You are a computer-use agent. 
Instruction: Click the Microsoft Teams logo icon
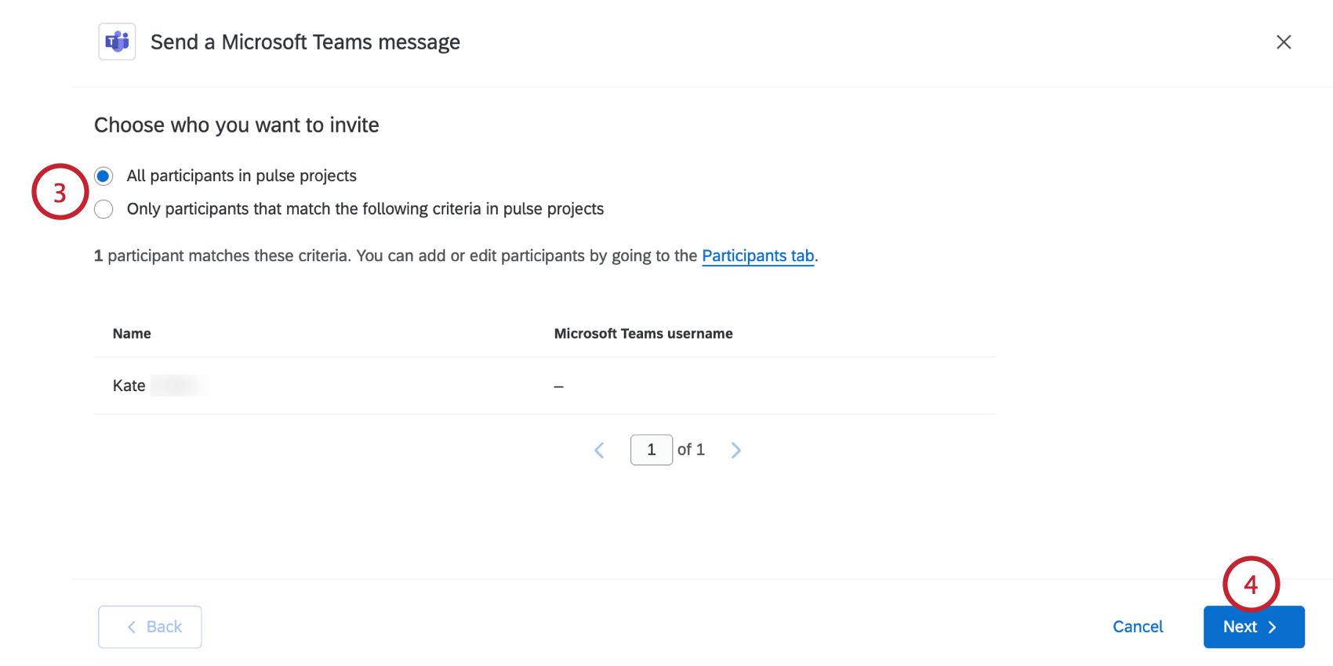coord(117,42)
